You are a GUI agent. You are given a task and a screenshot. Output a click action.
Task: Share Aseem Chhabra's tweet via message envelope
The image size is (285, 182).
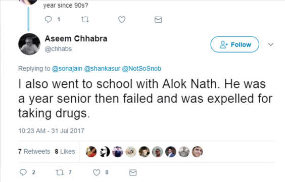click(x=133, y=172)
